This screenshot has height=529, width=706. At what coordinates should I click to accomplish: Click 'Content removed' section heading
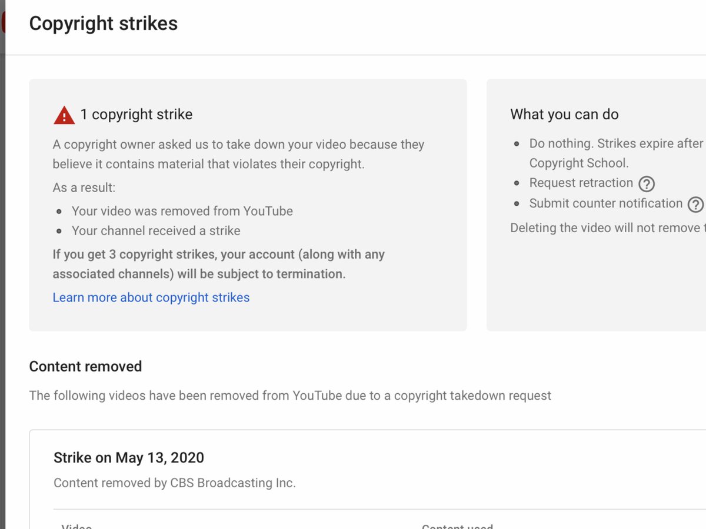click(85, 366)
